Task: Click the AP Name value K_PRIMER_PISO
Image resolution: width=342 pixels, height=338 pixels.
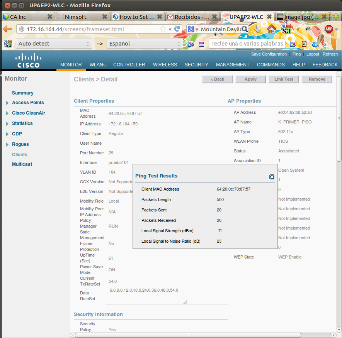Action: pos(295,122)
